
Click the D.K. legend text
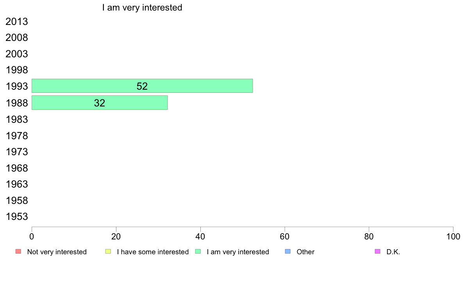point(393,252)
